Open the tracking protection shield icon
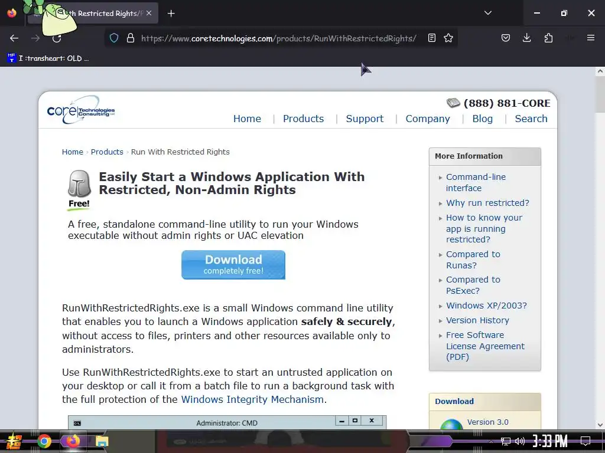This screenshot has width=605, height=453. [x=114, y=38]
